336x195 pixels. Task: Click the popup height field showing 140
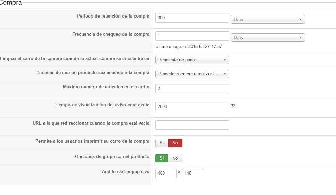[x=192, y=173]
